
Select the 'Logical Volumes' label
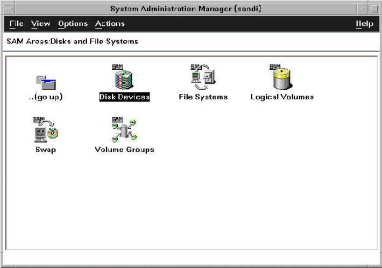pos(282,97)
